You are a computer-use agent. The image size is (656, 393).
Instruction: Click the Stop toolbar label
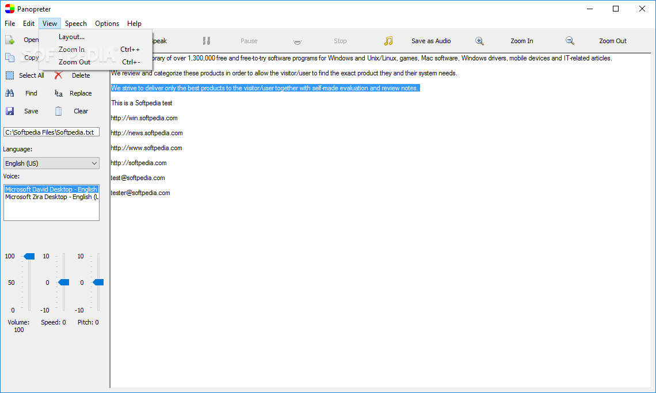[340, 41]
